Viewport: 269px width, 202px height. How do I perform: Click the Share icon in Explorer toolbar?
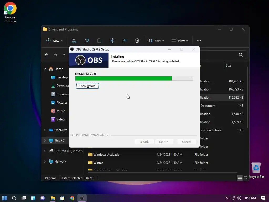[x=125, y=41]
